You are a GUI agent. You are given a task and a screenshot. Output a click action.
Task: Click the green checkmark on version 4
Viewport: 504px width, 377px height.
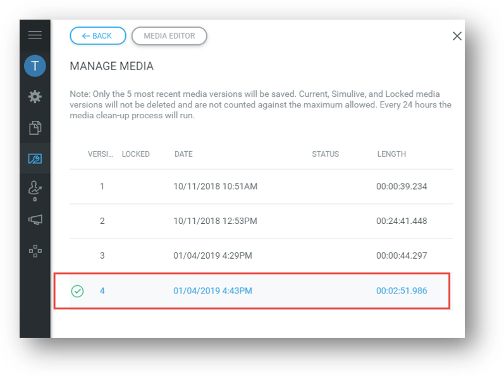(x=77, y=291)
